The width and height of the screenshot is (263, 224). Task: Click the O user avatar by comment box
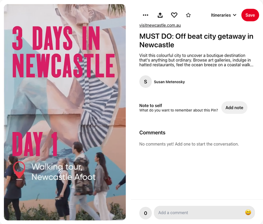point(146,213)
